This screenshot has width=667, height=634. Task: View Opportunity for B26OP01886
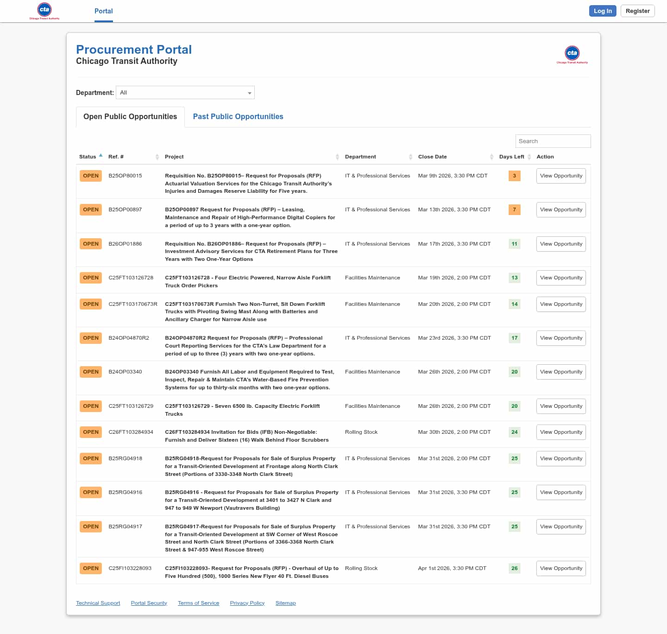click(561, 244)
